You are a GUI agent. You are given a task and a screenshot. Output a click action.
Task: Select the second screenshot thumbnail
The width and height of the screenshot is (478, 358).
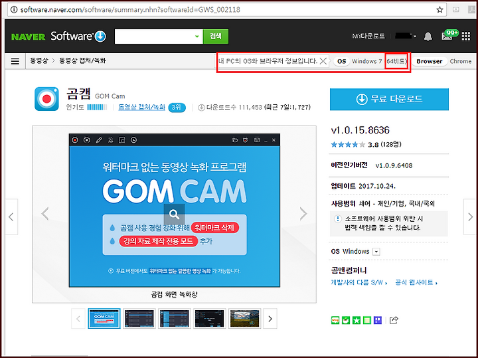pyautogui.click(x=139, y=318)
